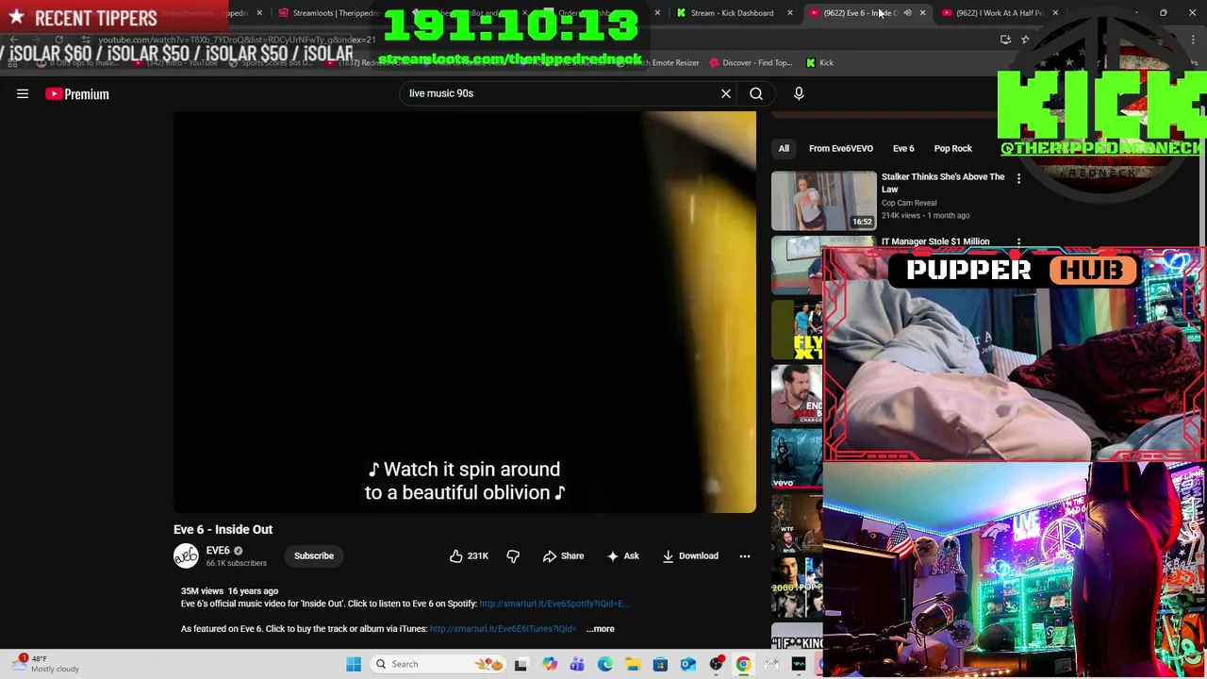Open IT Manager Stole $1 Million video

[x=935, y=241]
